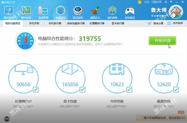The width and height of the screenshot is (187, 123).
Task: Uncheck the 磁盘性能 test checkbox
Action: coord(176,90)
